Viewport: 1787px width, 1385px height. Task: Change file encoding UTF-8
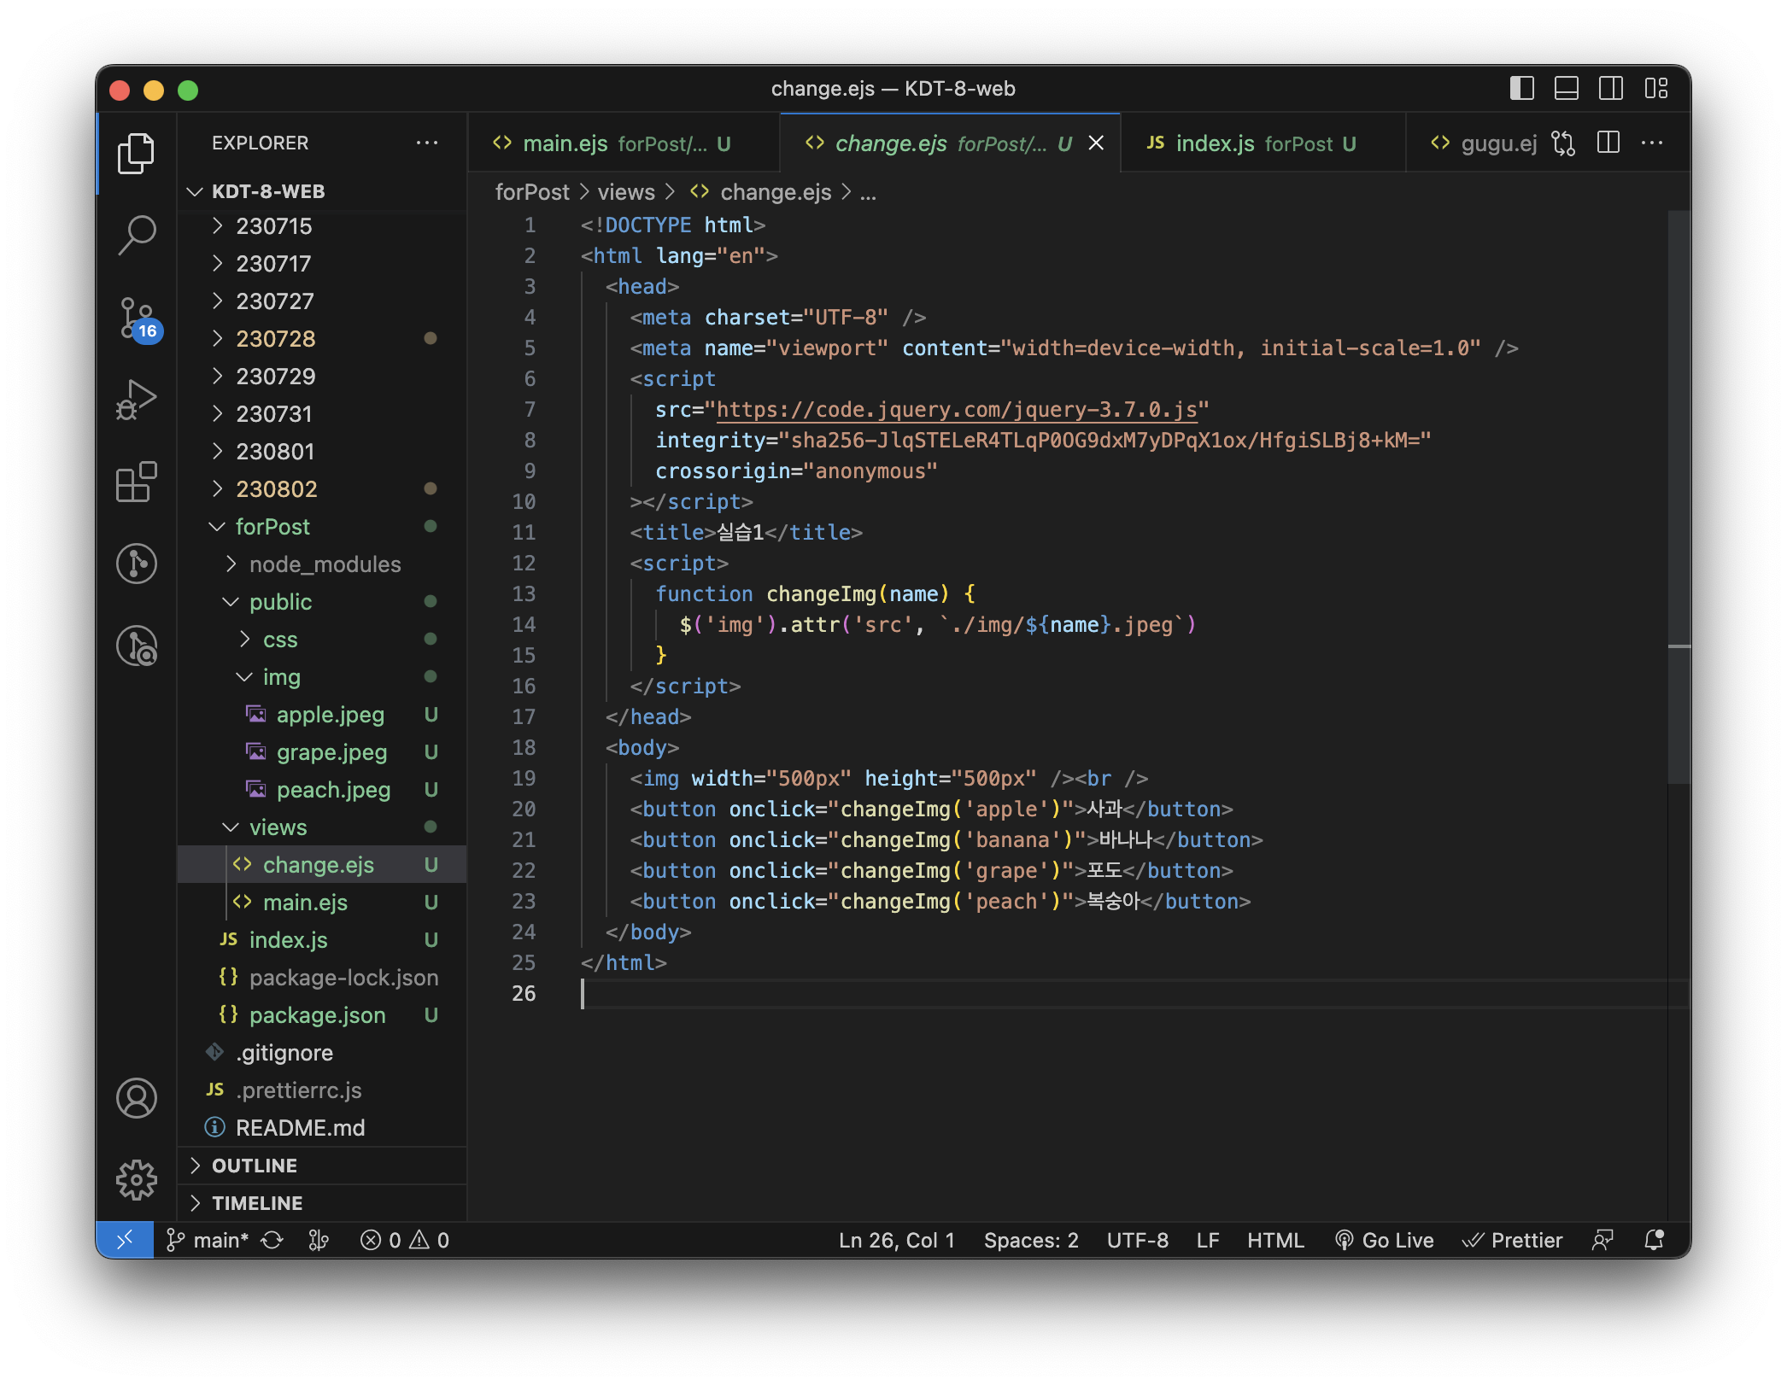pyautogui.click(x=1138, y=1240)
